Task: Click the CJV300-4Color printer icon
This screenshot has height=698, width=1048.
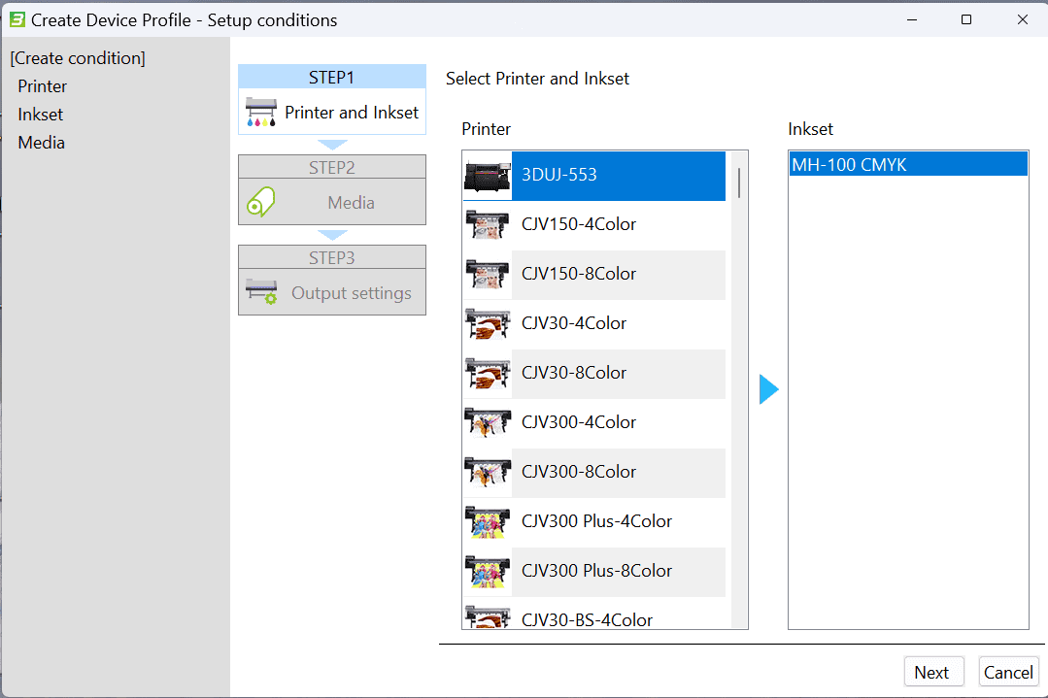Action: [487, 423]
